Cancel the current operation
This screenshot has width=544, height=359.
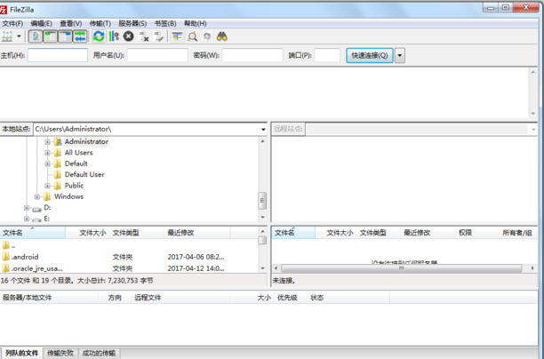pos(128,36)
